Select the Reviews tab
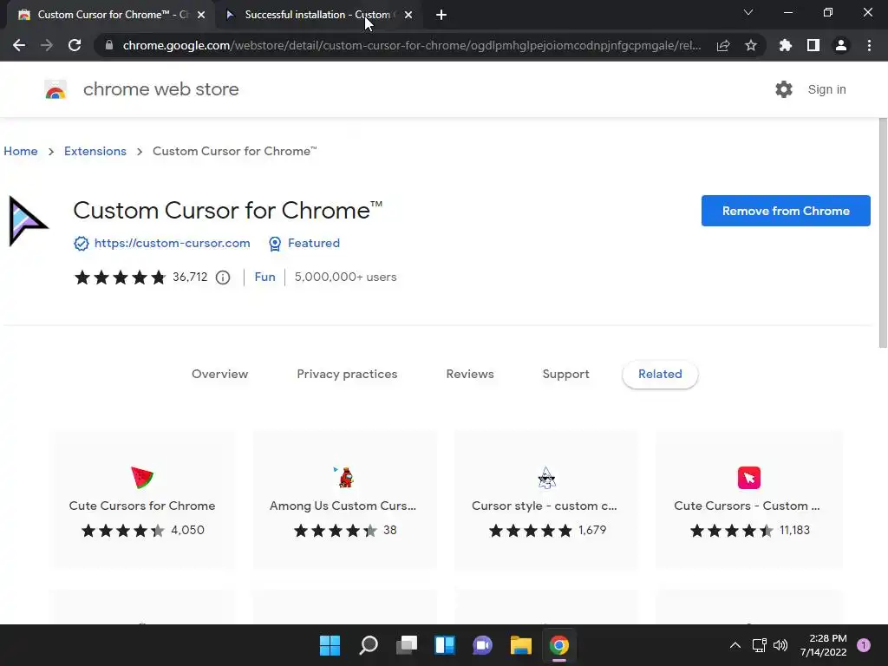Image resolution: width=888 pixels, height=666 pixels. tap(470, 375)
